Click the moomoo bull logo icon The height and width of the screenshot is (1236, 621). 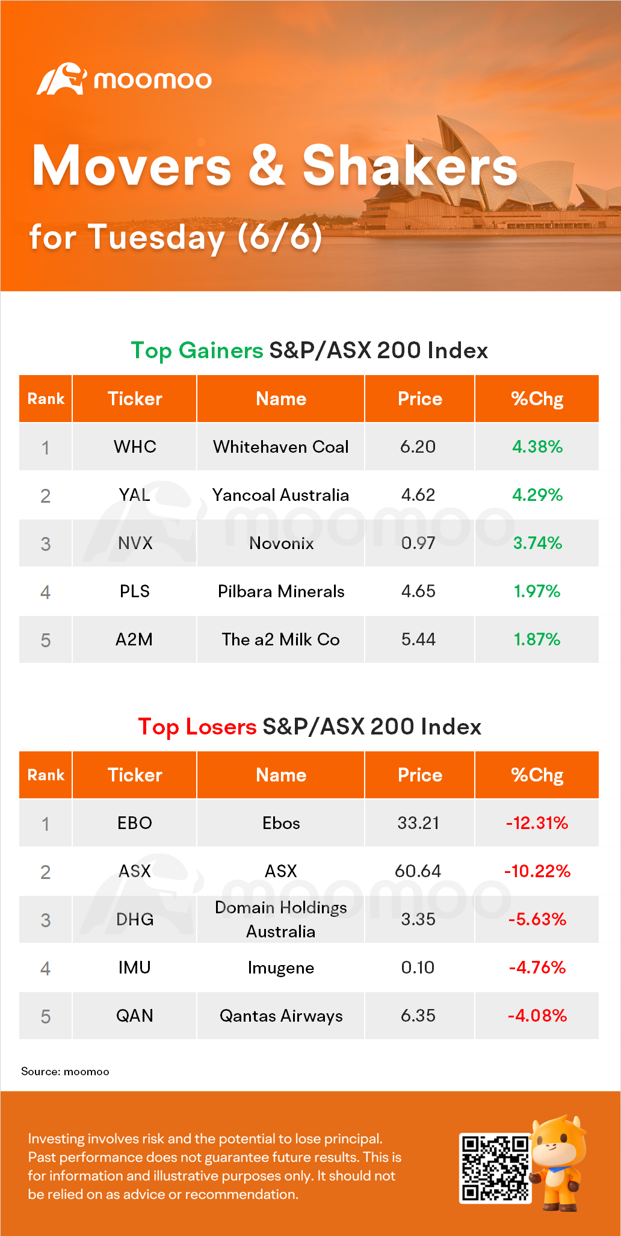coord(61,79)
